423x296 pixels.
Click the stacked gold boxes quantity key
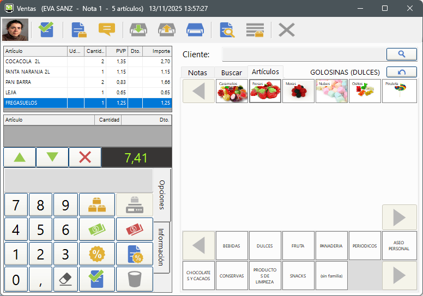click(97, 204)
